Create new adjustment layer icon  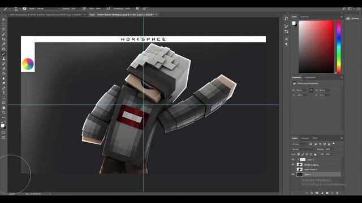(322, 193)
